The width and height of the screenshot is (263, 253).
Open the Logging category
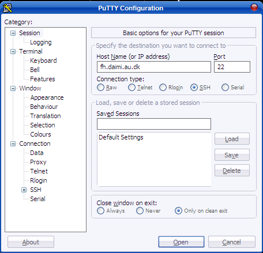41,42
